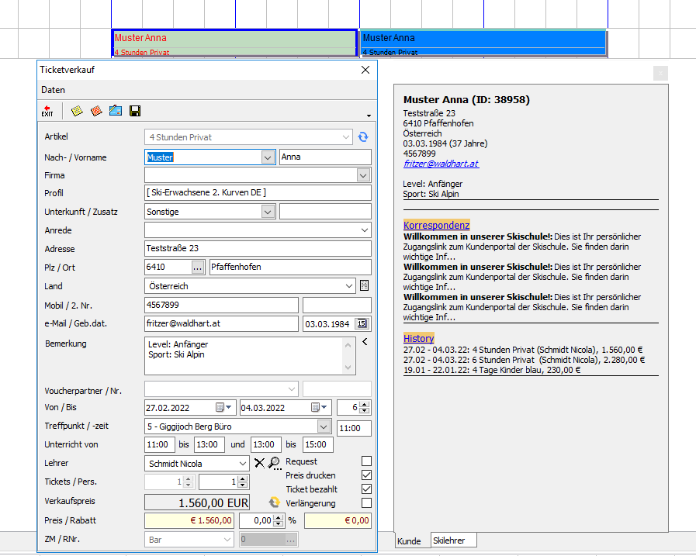Click the Adresse field Teststraße 23

(258, 248)
